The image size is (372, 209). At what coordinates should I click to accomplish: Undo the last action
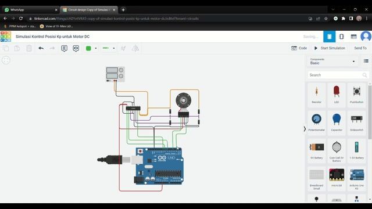pyautogui.click(x=41, y=48)
